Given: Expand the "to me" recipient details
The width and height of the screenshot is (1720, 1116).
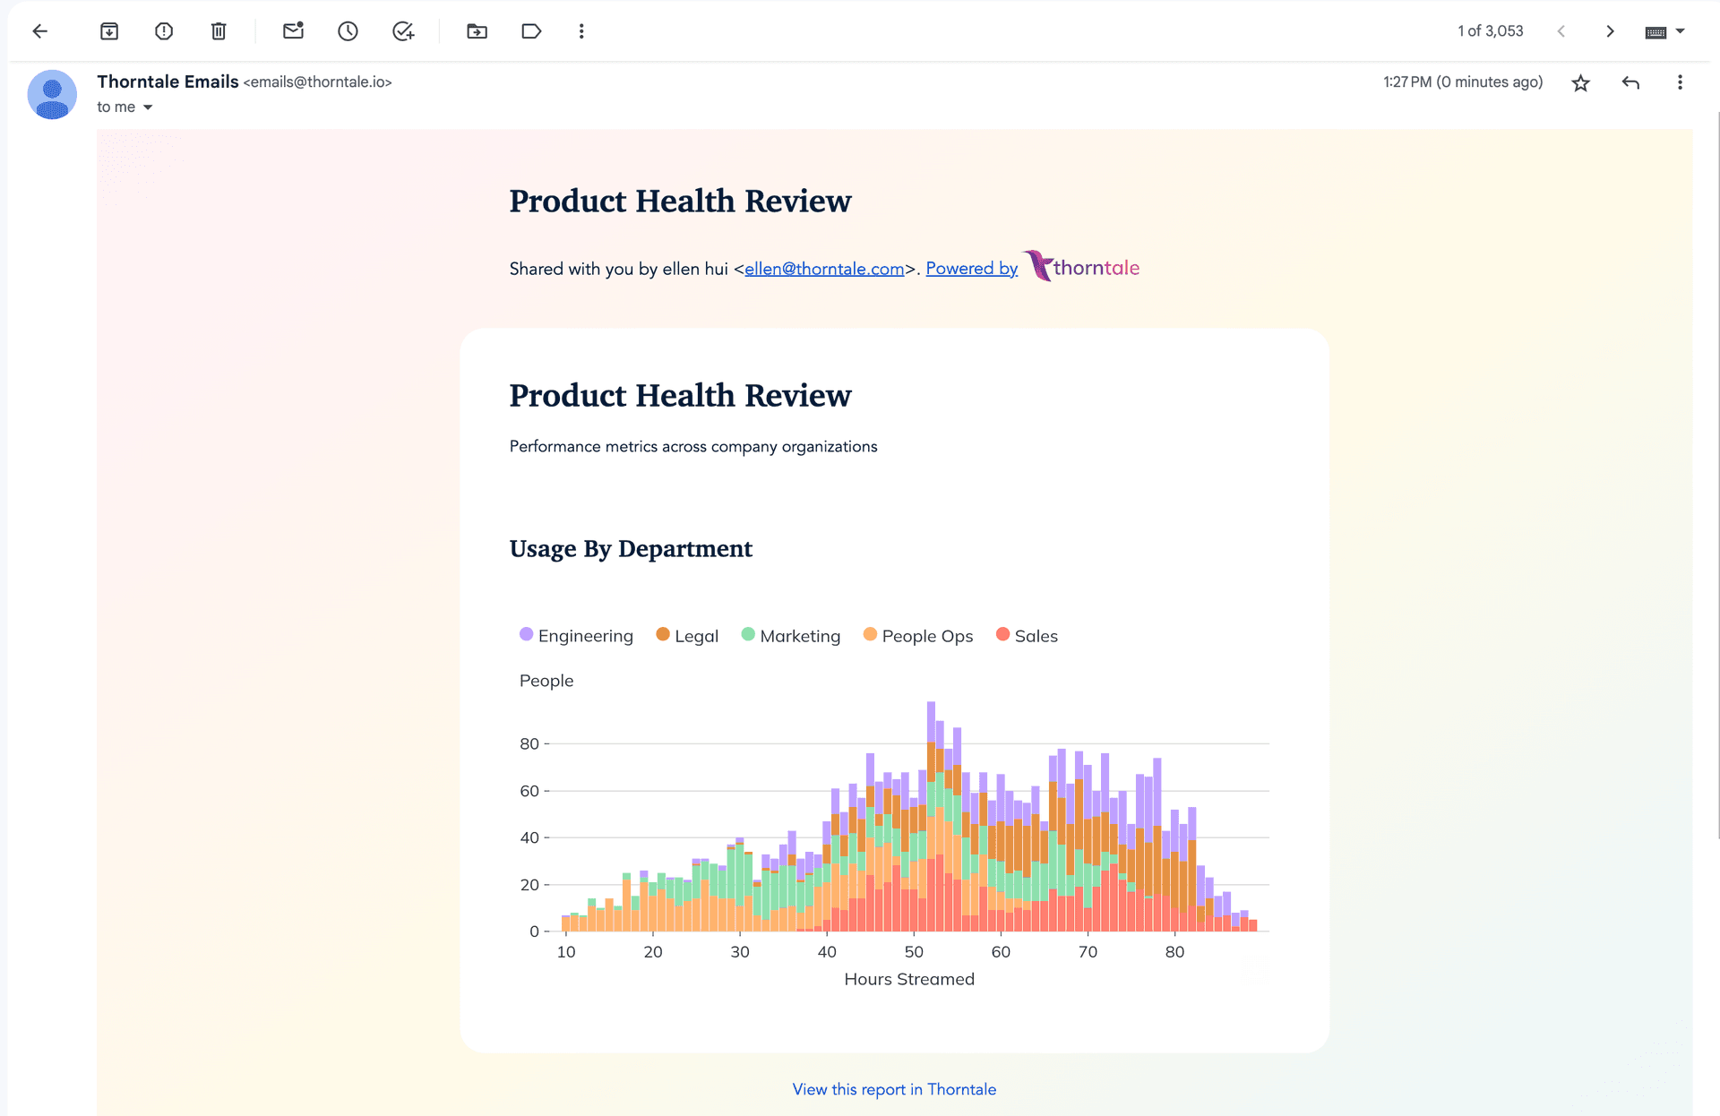Looking at the screenshot, I should (x=148, y=107).
